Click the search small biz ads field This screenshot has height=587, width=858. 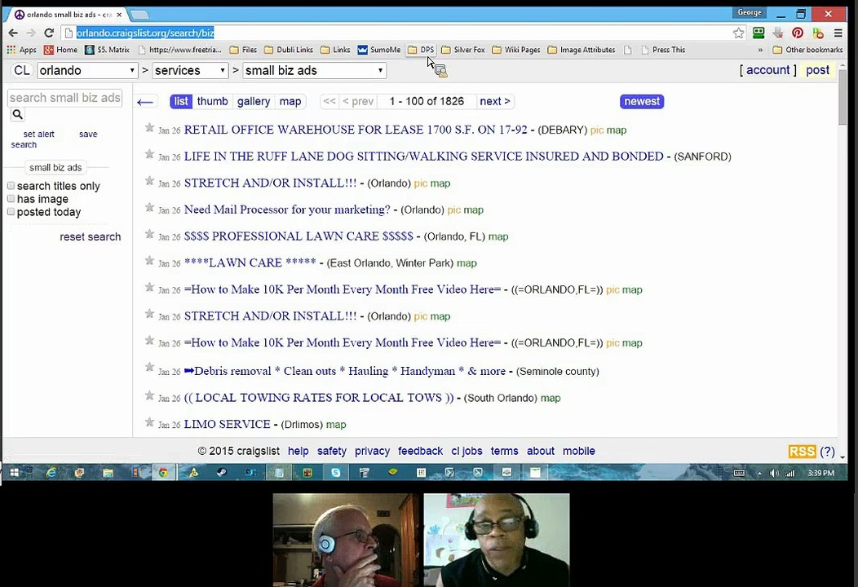coord(64,98)
